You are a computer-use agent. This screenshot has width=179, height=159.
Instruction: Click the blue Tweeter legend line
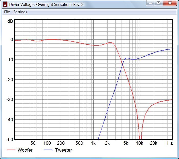point(48,150)
